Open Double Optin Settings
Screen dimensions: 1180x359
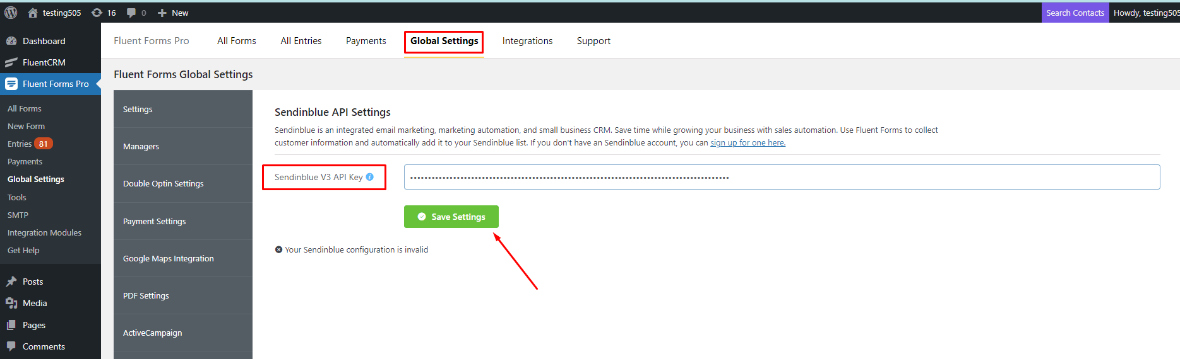[x=183, y=183]
